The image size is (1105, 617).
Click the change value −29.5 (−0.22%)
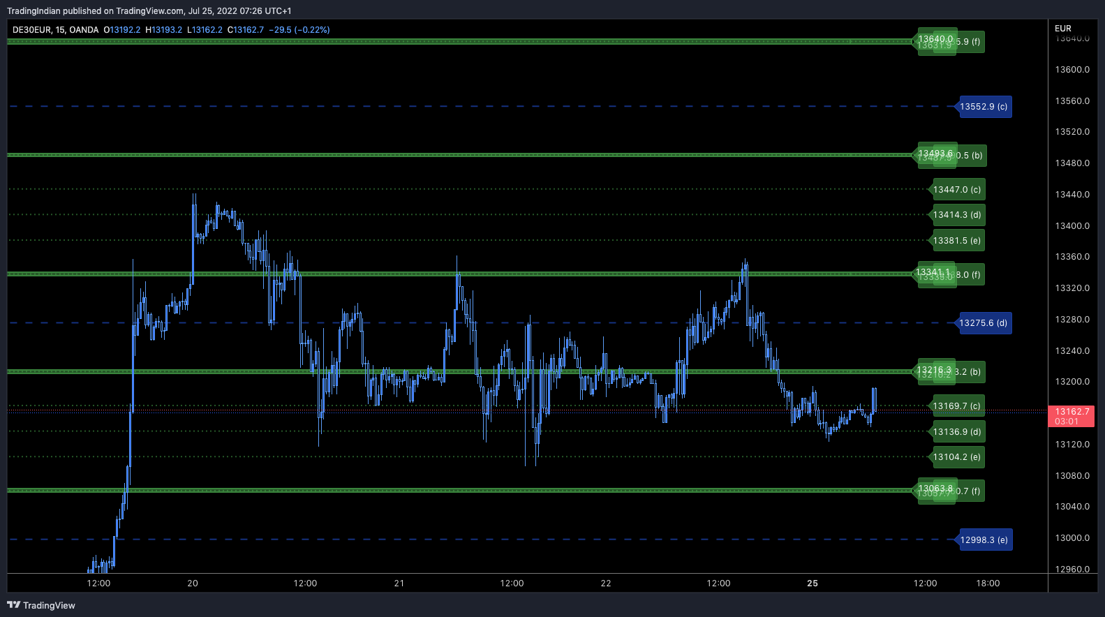299,30
